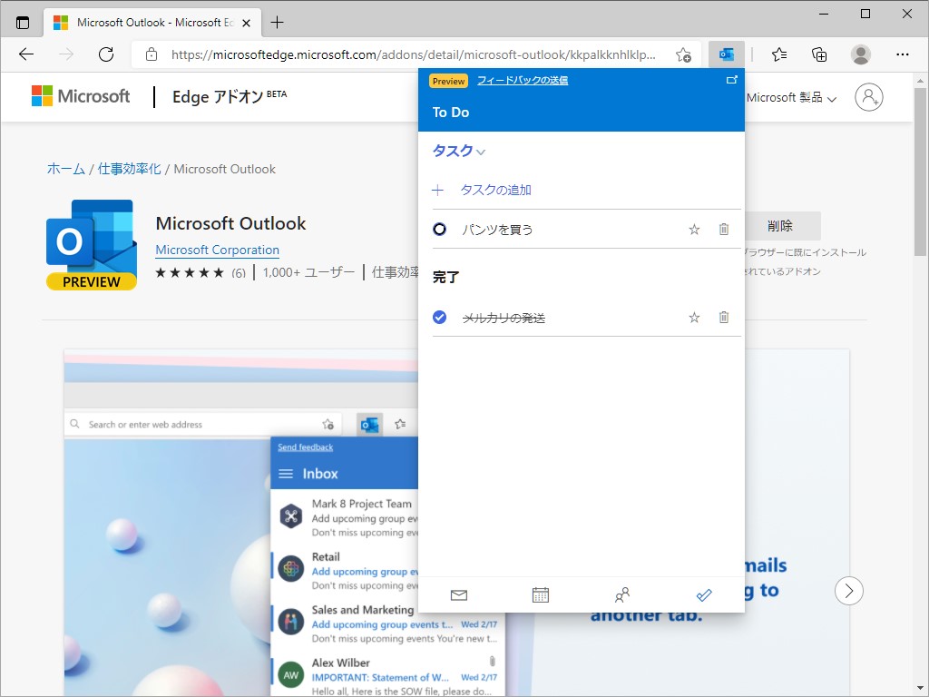Show next screenshot with arrow button
Image resolution: width=929 pixels, height=697 pixels.
(x=849, y=591)
